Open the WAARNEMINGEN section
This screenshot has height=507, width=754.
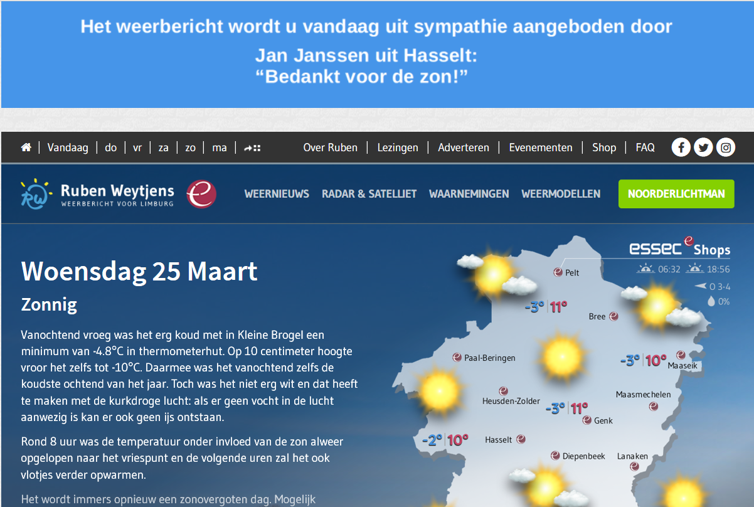pyautogui.click(x=469, y=194)
